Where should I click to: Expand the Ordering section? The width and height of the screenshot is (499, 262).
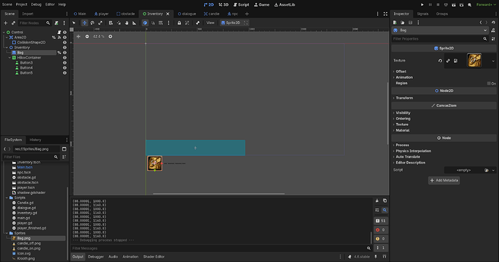pos(403,119)
